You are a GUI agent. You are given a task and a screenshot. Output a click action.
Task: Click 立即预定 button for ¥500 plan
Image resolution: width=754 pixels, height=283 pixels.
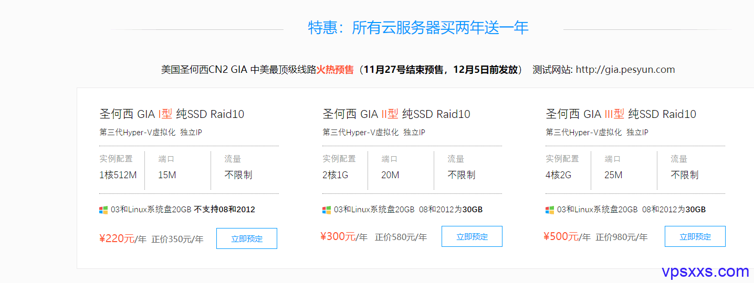695,236
